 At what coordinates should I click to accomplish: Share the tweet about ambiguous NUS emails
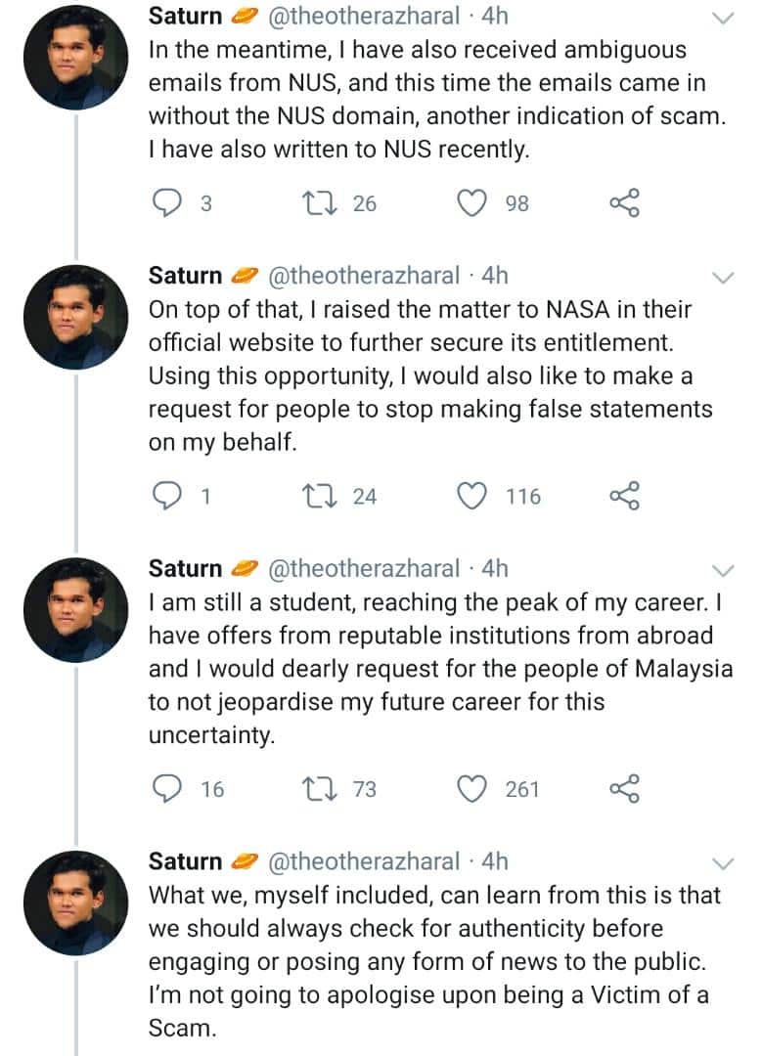pos(624,202)
